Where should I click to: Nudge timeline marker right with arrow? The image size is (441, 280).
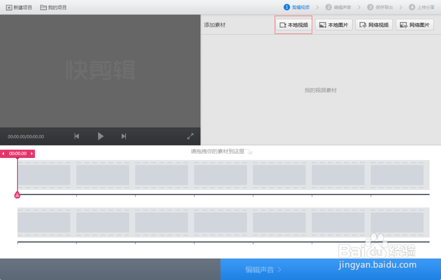pyautogui.click(x=32, y=154)
